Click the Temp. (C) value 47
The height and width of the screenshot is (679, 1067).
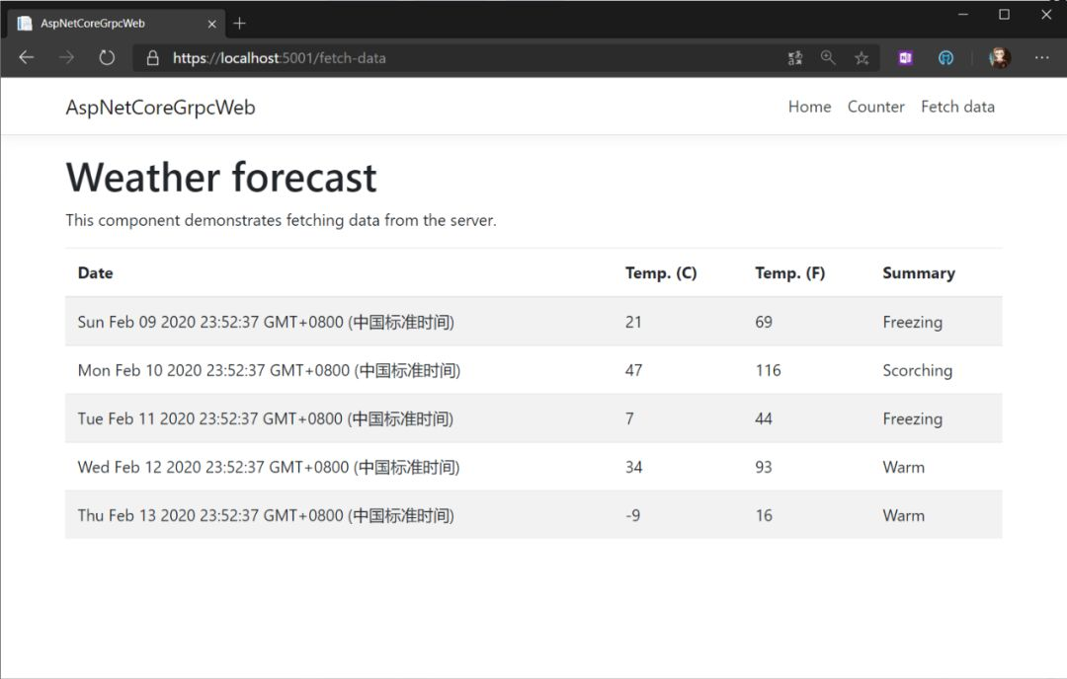[x=633, y=370]
